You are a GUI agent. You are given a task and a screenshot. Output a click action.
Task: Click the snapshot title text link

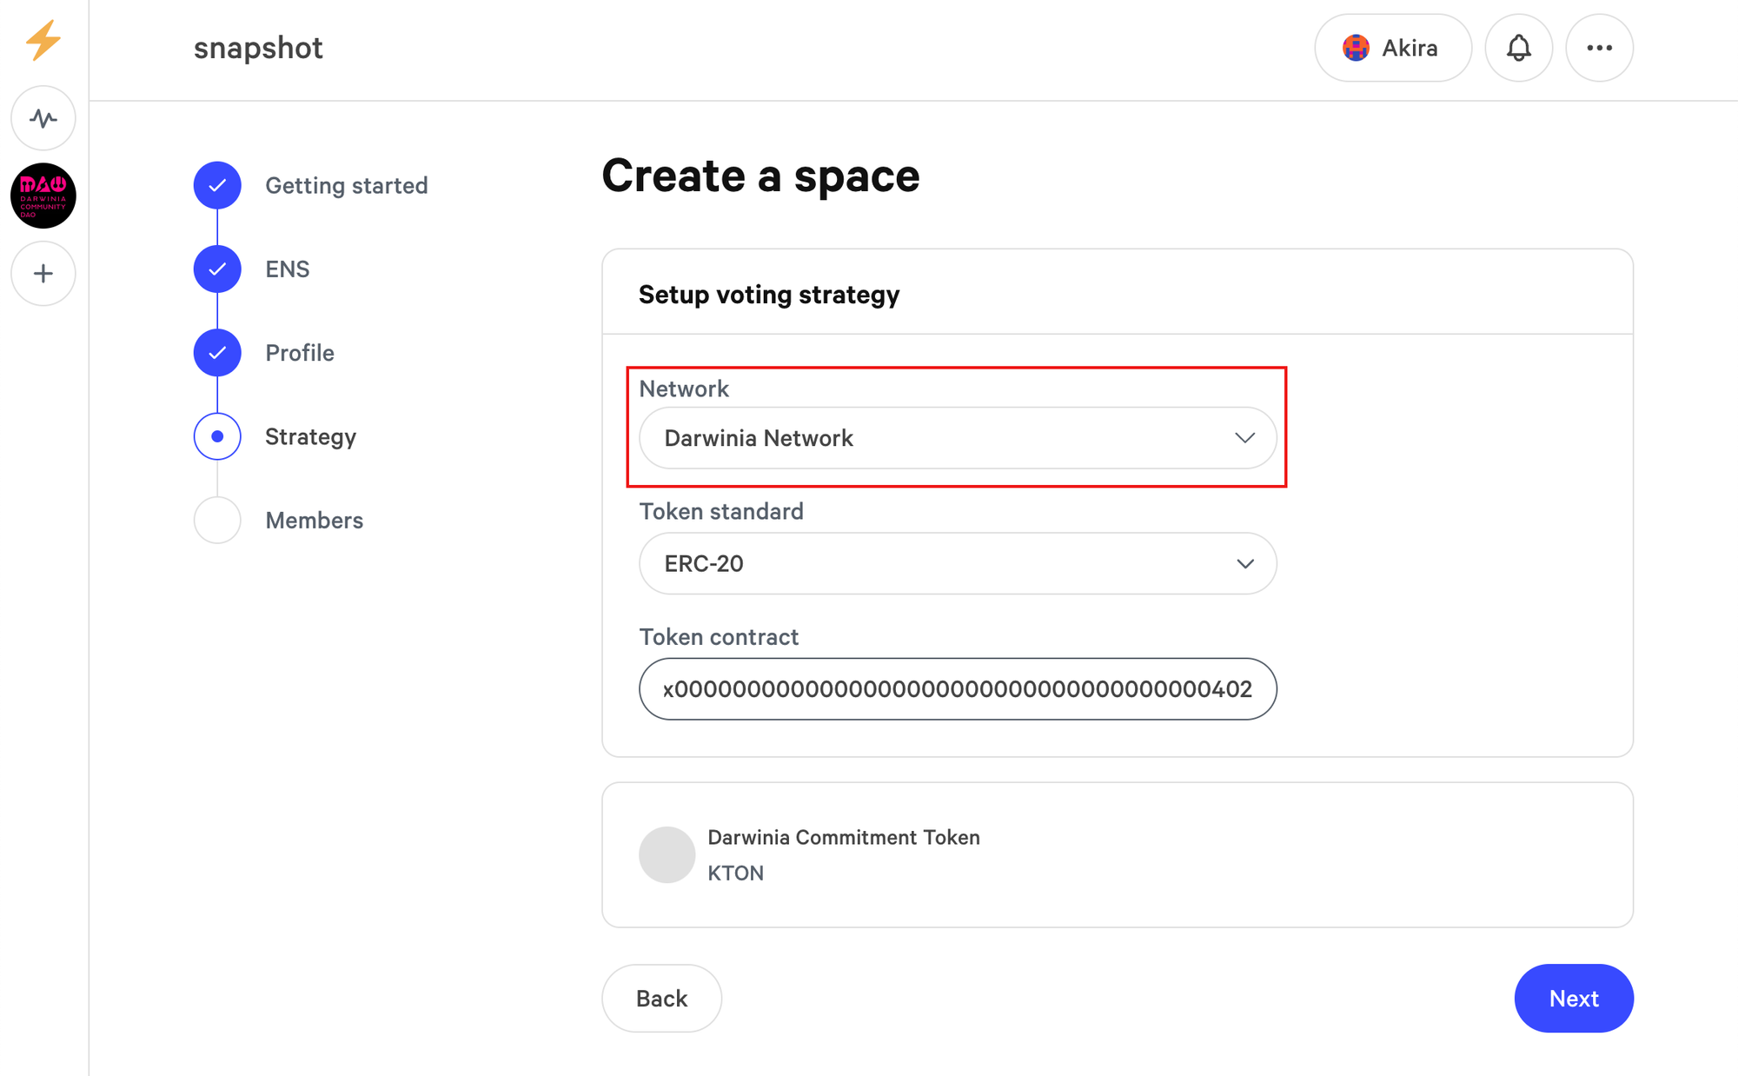click(258, 48)
